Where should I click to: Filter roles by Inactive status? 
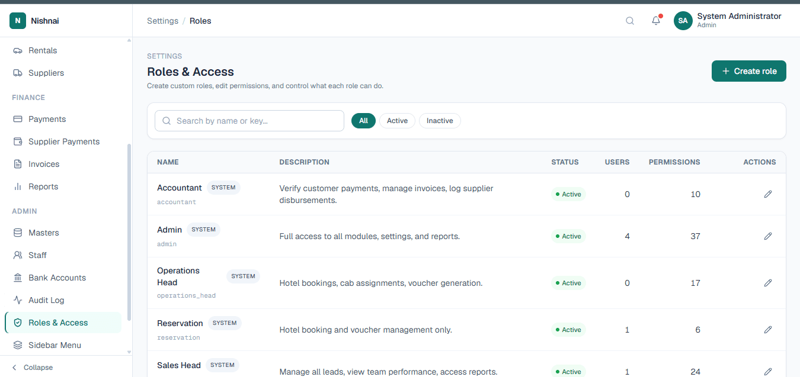(x=440, y=121)
